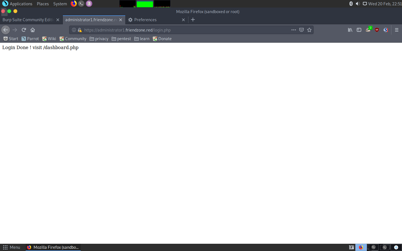Screen dimensions: 402x251
Task: Click the forward navigation arrow
Action: point(15,30)
